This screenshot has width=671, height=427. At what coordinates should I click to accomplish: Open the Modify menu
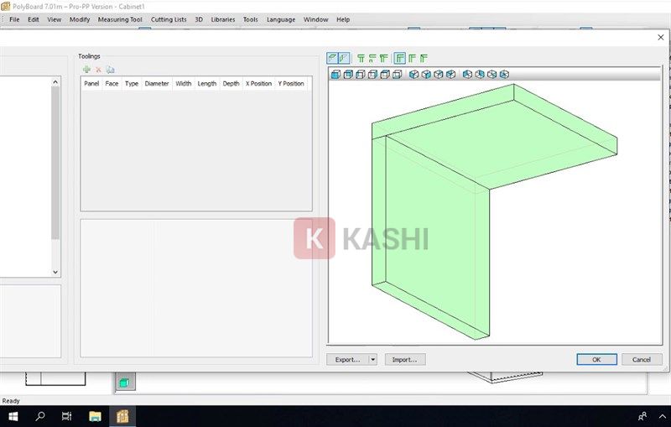tap(80, 19)
